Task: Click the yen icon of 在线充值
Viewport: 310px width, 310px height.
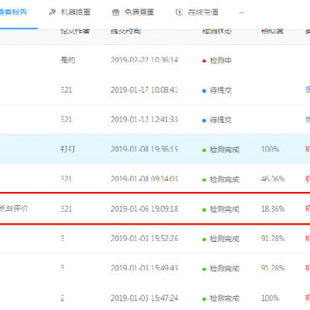Action: [x=179, y=12]
